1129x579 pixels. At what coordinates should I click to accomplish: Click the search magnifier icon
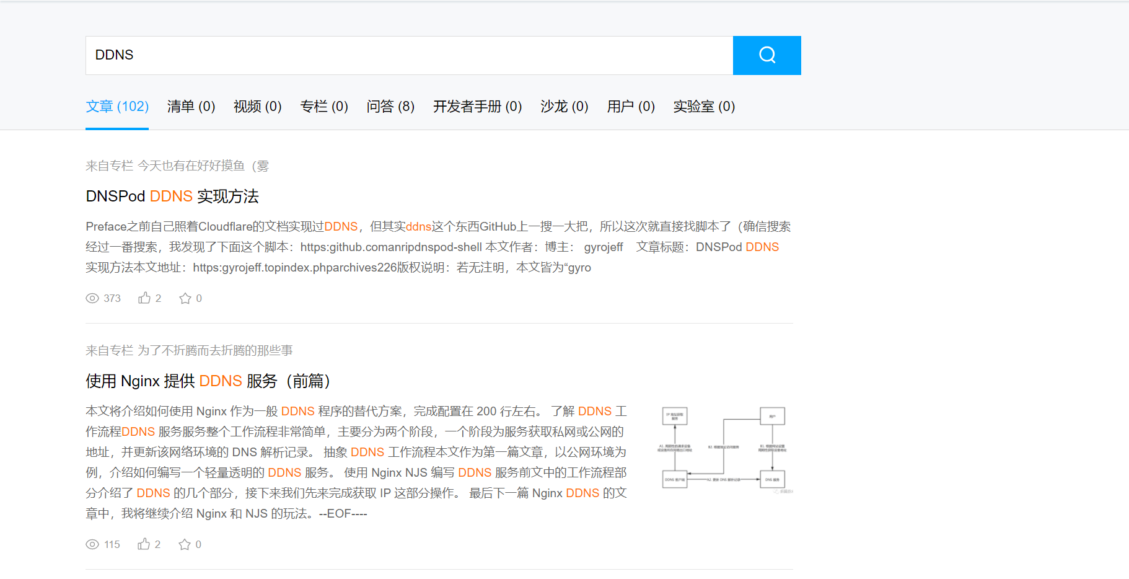767,55
